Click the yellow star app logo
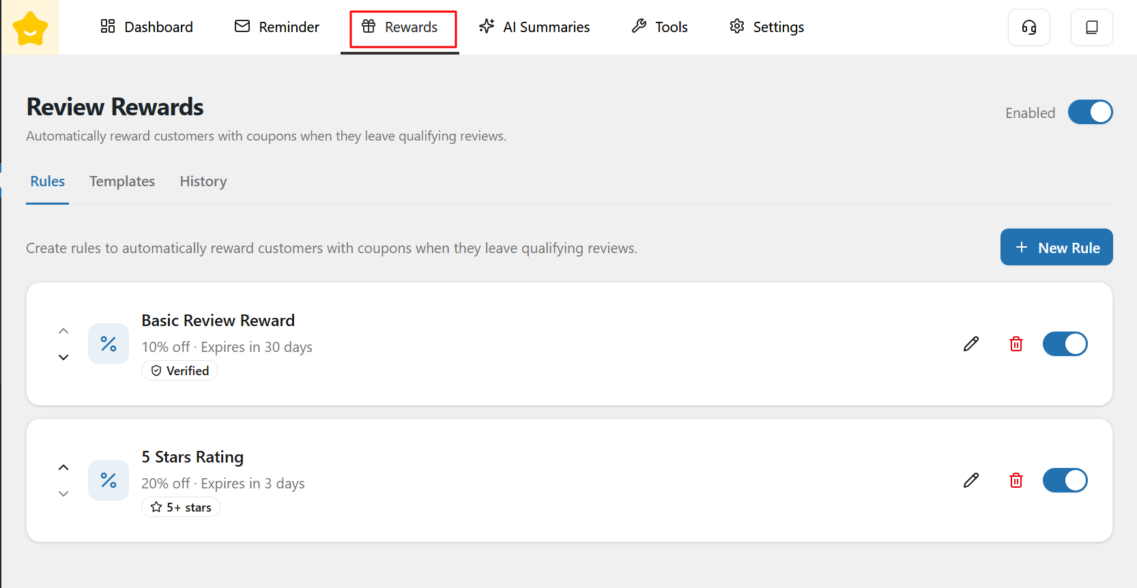The height and width of the screenshot is (588, 1137). click(30, 28)
